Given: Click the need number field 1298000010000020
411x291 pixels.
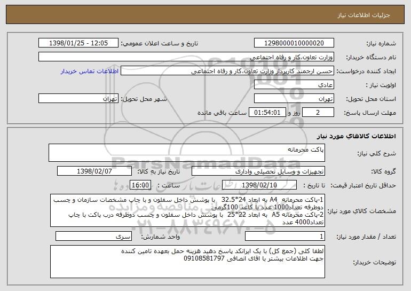Looking at the screenshot, I should click(x=294, y=43).
